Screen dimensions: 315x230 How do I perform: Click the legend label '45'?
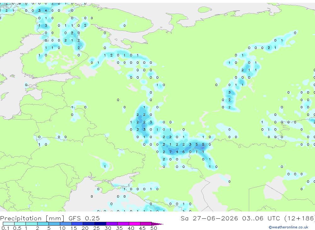click(142, 228)
